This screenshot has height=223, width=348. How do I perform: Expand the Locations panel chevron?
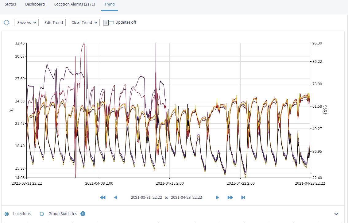click(336, 214)
